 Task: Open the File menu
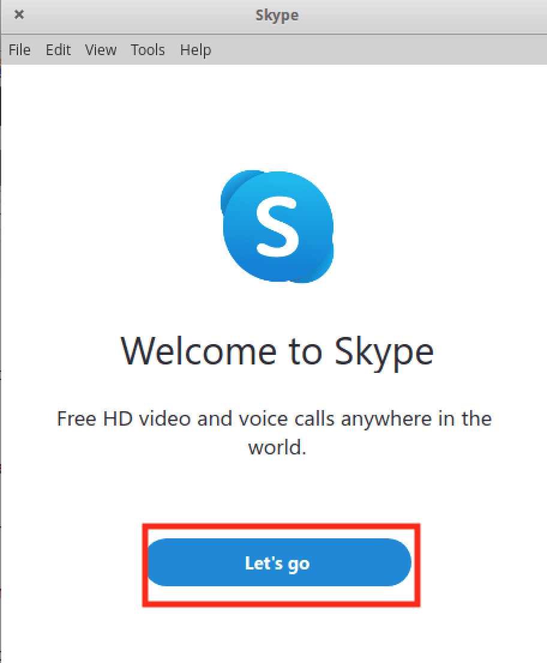click(19, 50)
